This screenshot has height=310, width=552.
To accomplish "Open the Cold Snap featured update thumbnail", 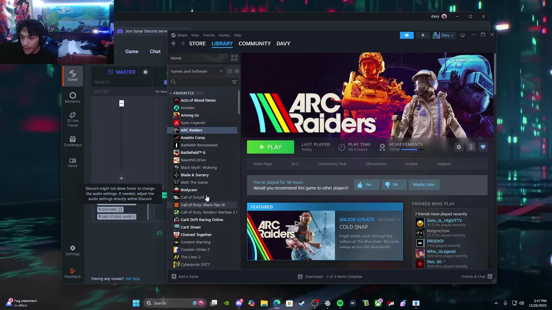I will pos(291,236).
